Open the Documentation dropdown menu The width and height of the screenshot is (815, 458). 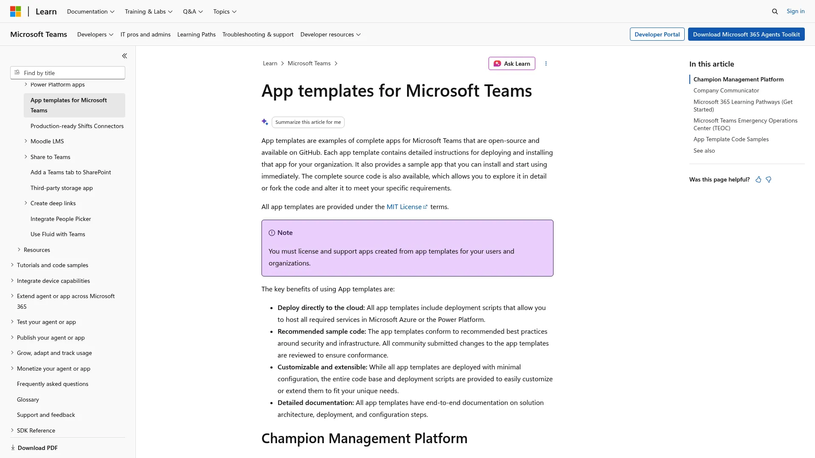click(x=90, y=11)
